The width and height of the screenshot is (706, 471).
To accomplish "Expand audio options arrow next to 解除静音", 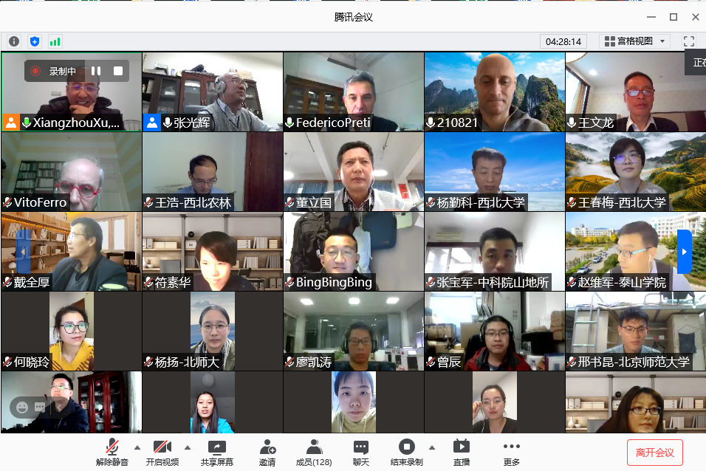I will (x=137, y=447).
